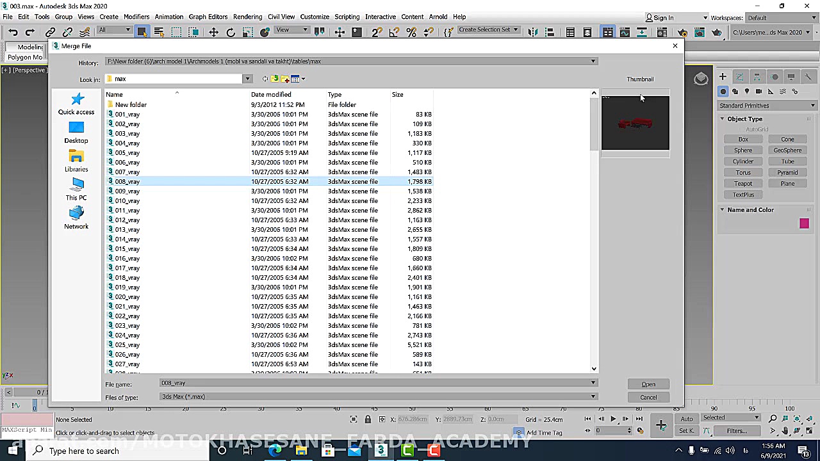Pick the Select and Move tool
This screenshot has height=461, width=820.
[214, 32]
